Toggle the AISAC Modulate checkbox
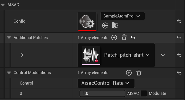Image resolution: width=185 pixels, height=100 pixels. pyautogui.click(x=144, y=93)
